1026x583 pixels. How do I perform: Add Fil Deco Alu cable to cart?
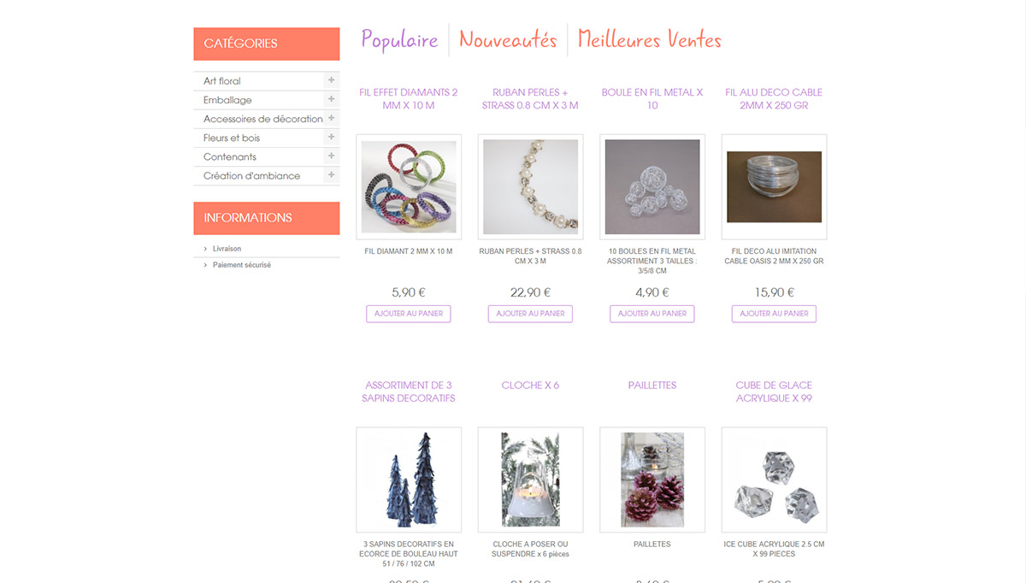point(774,314)
